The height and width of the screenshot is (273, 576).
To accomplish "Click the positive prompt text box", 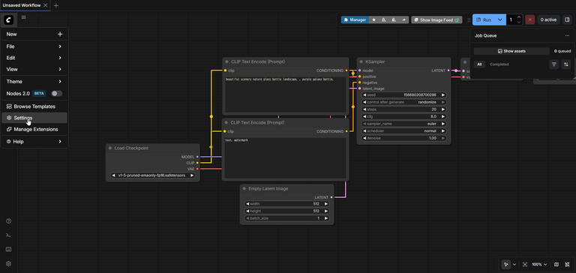I will click(x=285, y=94).
